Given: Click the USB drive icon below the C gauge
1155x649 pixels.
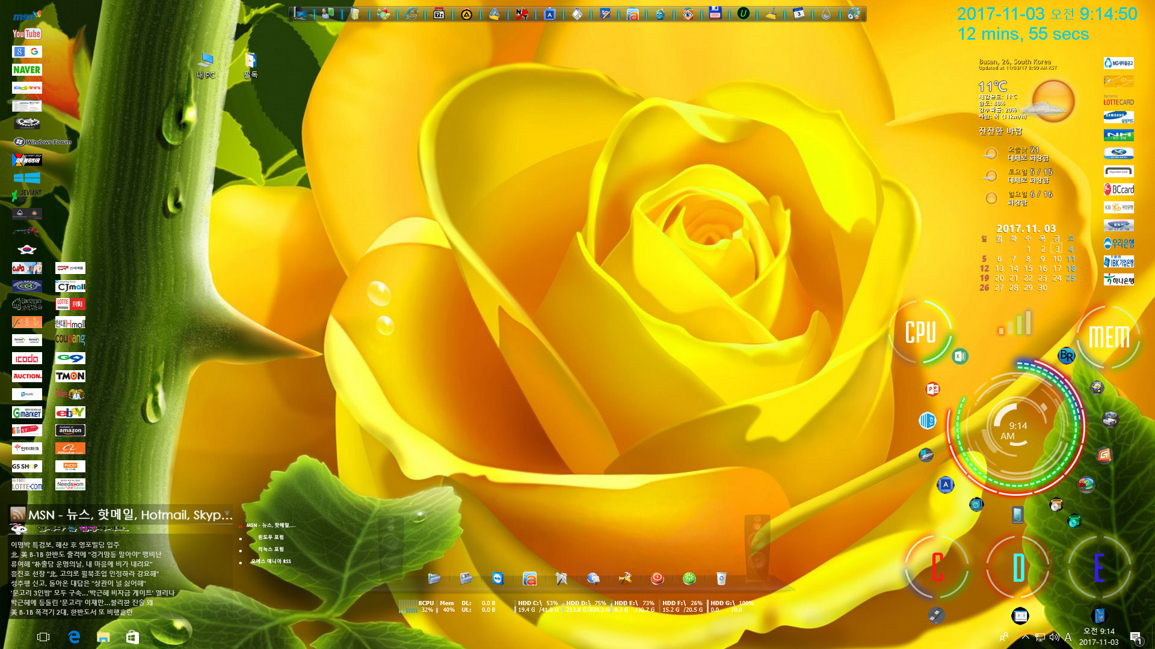Looking at the screenshot, I should pos(936,615).
